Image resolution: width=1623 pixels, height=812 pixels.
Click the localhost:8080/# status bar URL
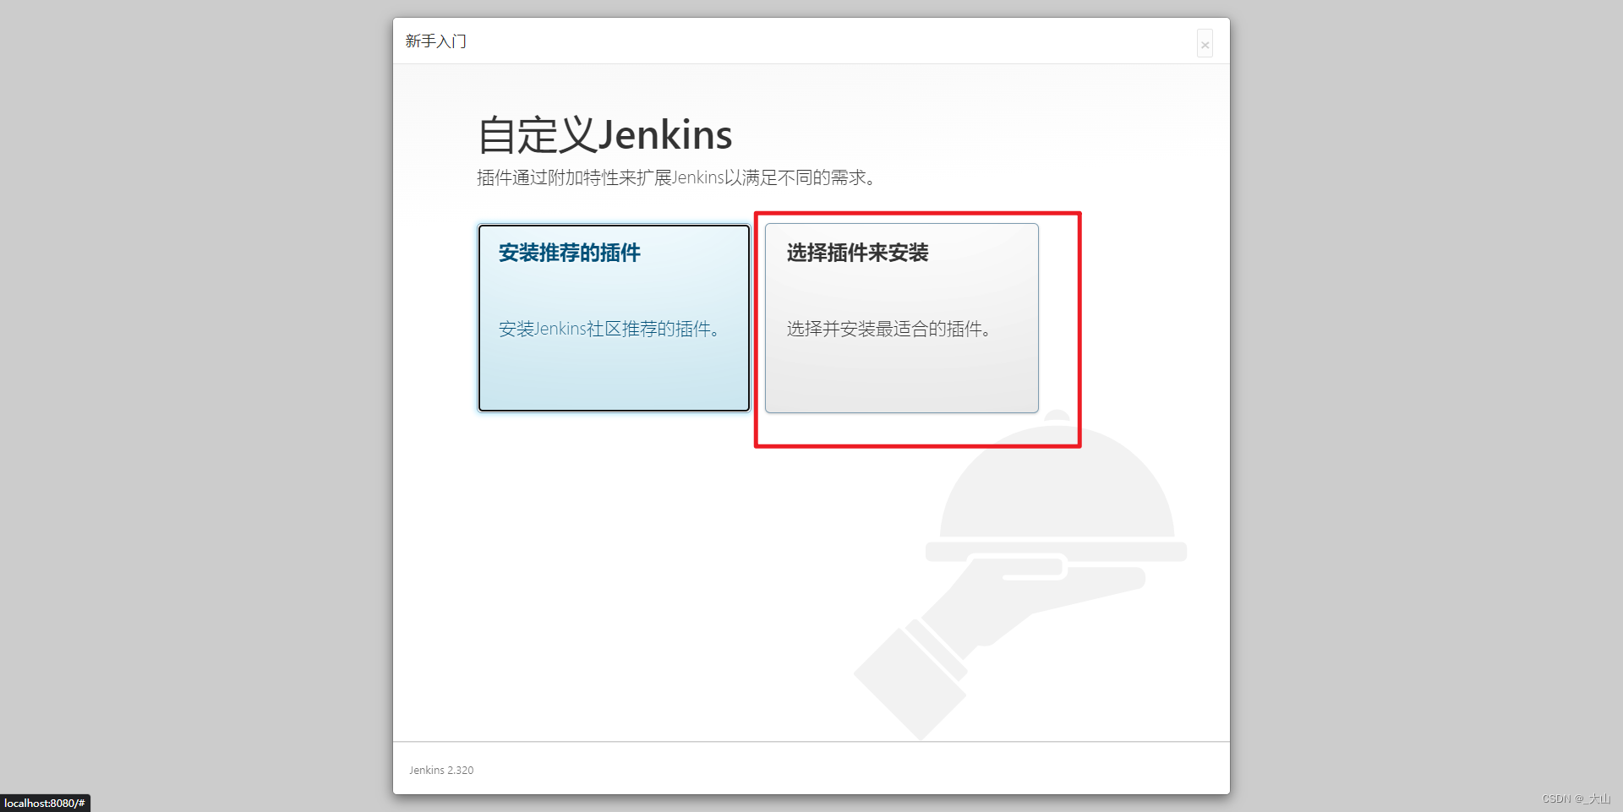click(45, 803)
